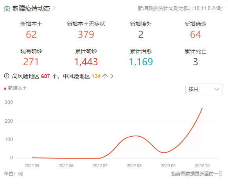
Task: Click the 新增境外 label
Action: pos(141,24)
